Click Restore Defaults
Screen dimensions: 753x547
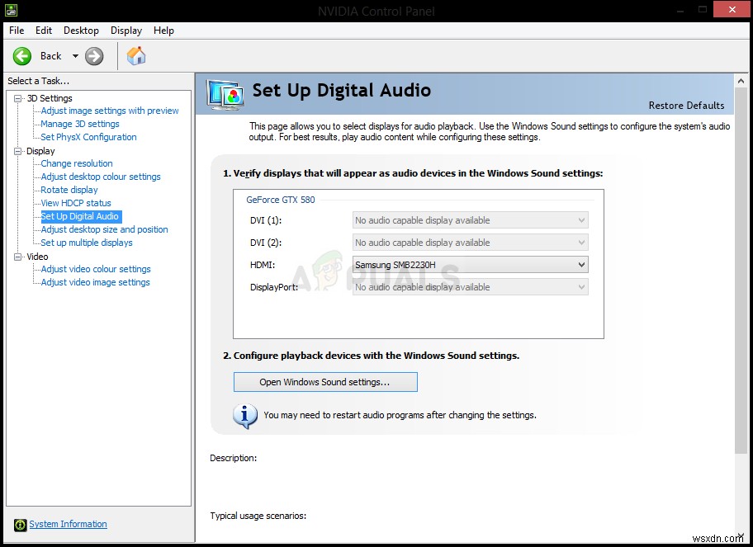click(x=686, y=106)
